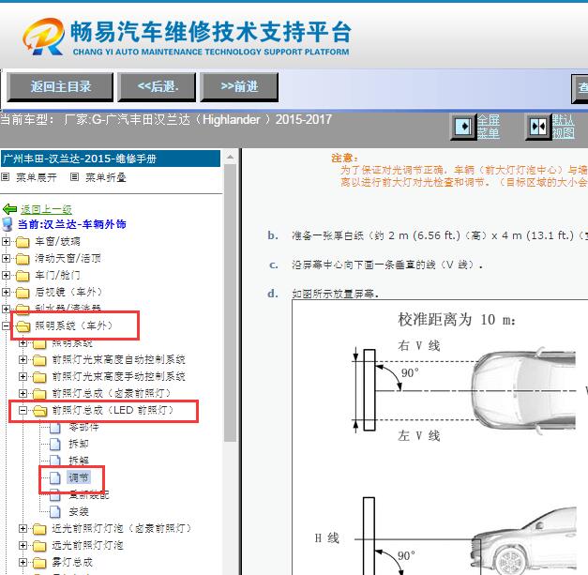Expand 前照灯光束高度自动控制系统 node

click(23, 359)
